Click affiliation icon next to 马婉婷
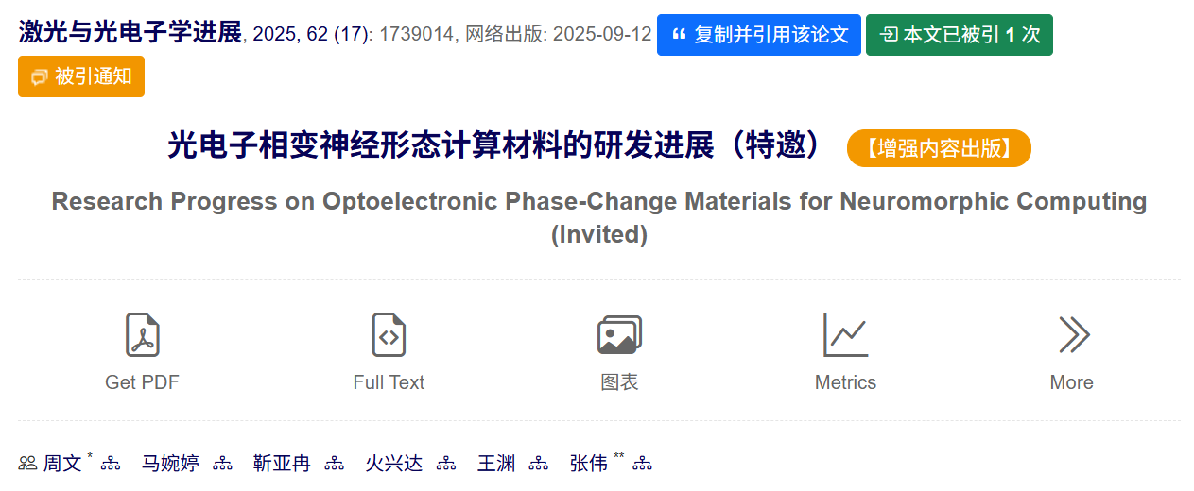 222,464
